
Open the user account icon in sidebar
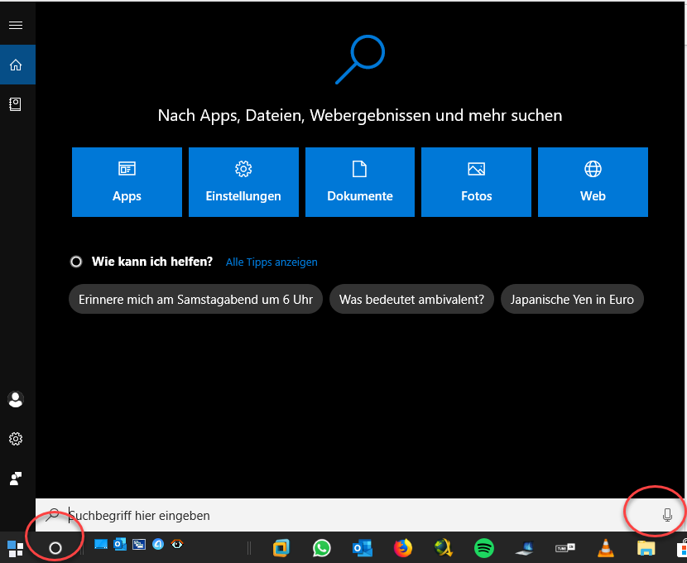(15, 399)
